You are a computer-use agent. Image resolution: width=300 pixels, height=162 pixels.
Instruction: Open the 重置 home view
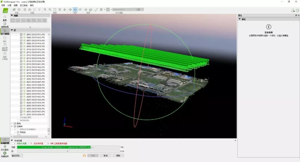click(5, 18)
